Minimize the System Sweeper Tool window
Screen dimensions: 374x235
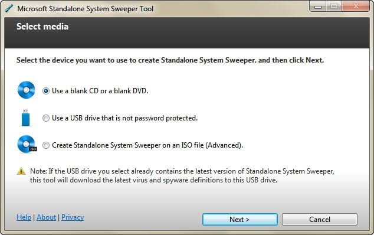click(318, 6)
